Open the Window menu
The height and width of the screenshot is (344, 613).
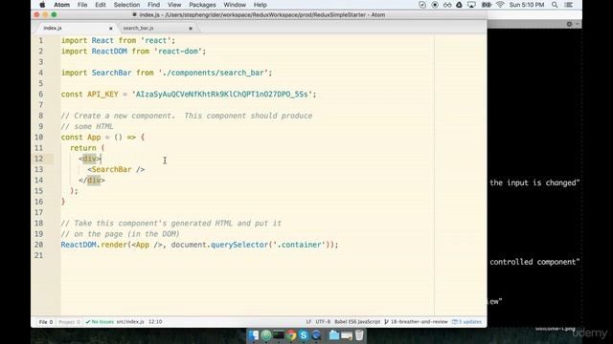pyautogui.click(x=235, y=5)
